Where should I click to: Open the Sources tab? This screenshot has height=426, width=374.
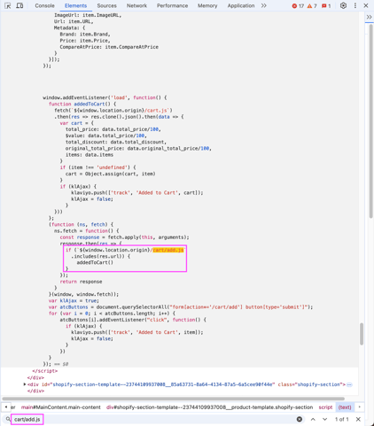pos(106,5)
